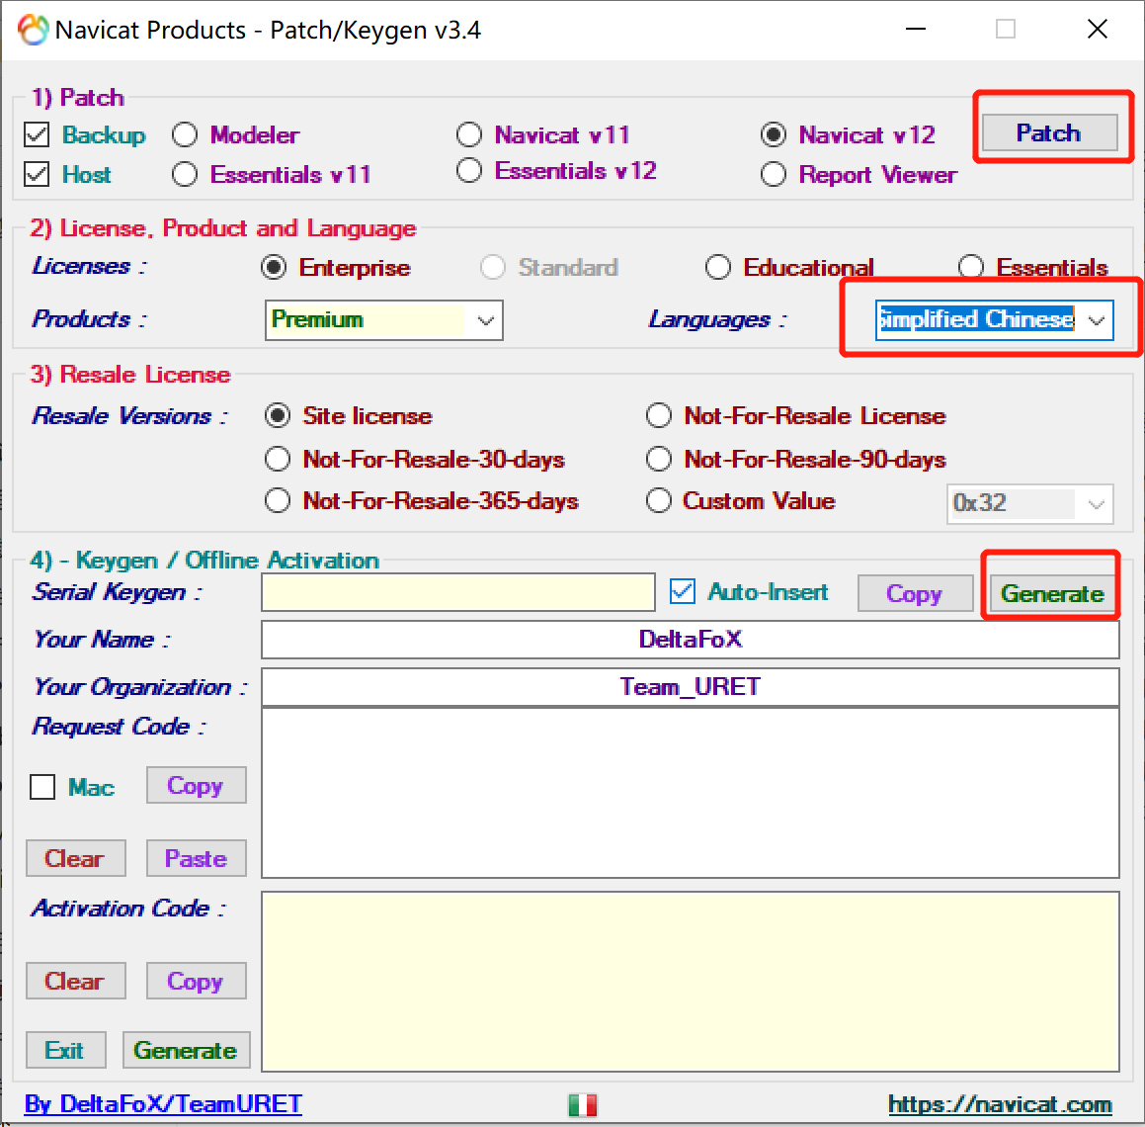Choose the Essentials license radio
The width and height of the screenshot is (1145, 1127).
coord(971,268)
